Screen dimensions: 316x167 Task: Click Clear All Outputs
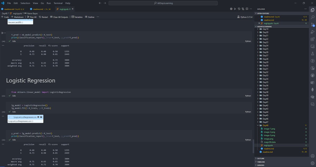[x=59, y=17]
